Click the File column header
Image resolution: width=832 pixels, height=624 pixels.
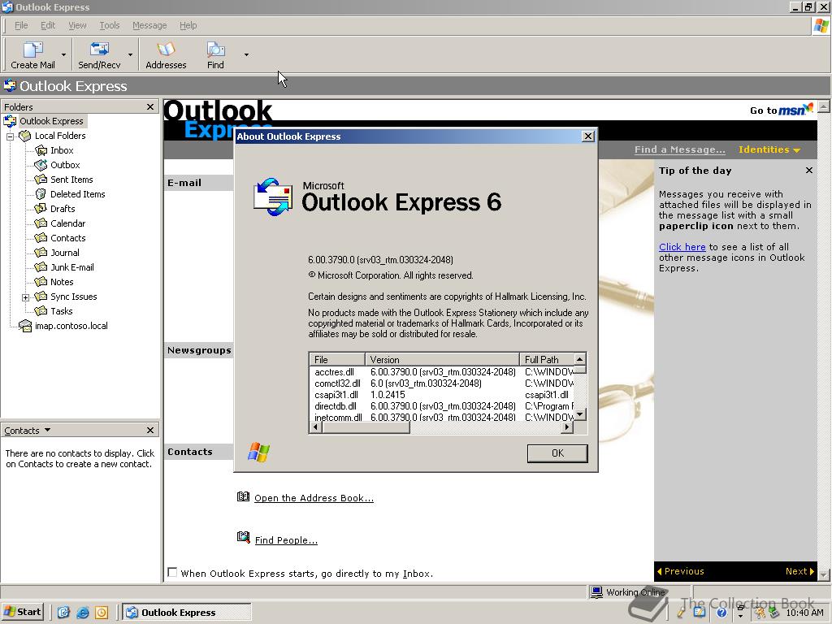(337, 359)
